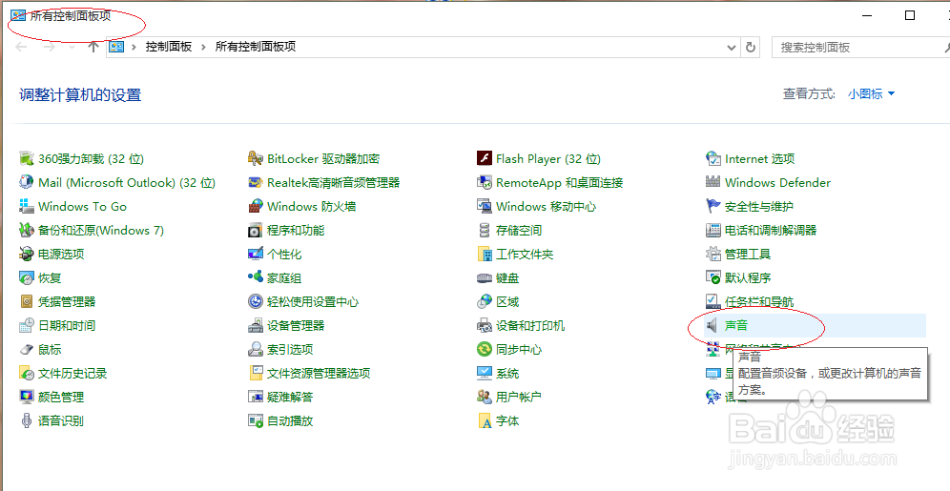Image resolution: width=950 pixels, height=491 pixels.
Task: Open the 管理工具 link
Action: coord(748,255)
